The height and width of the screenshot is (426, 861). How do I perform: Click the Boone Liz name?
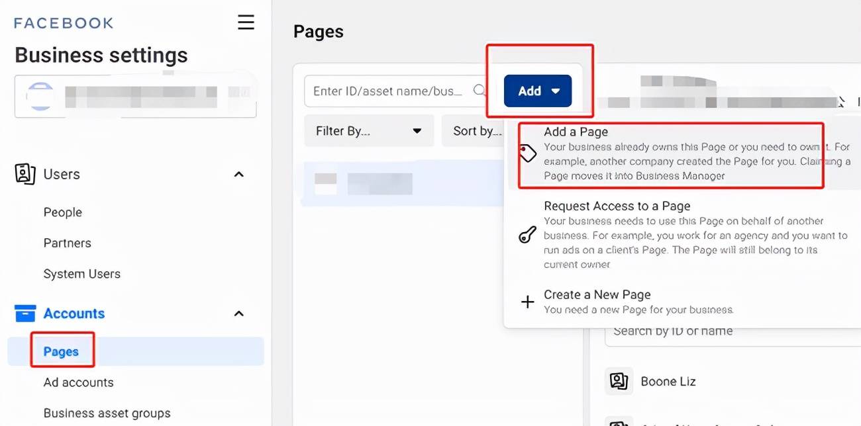[668, 382]
